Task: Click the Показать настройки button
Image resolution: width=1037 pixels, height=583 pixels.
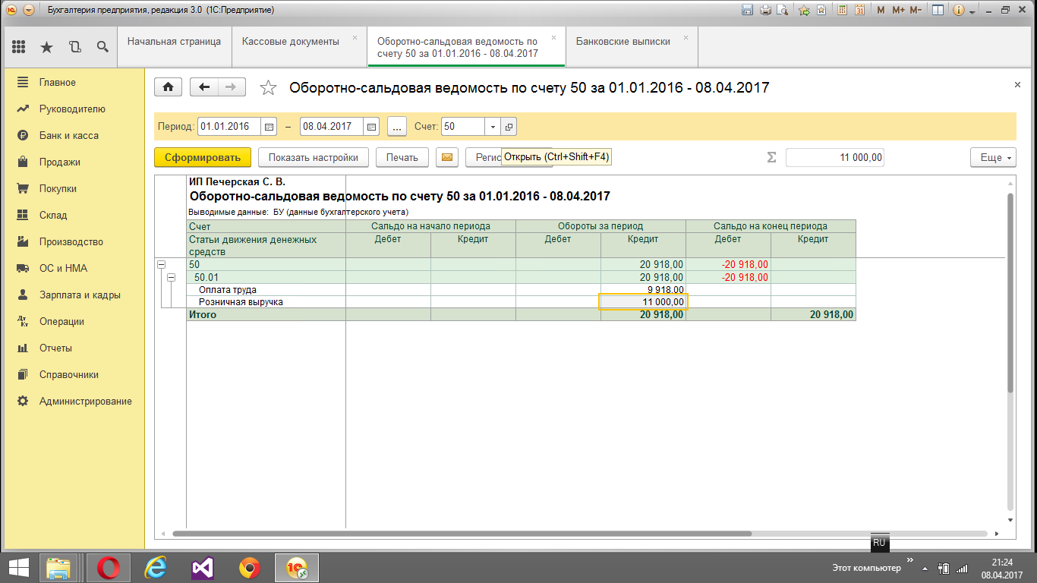Action: [x=313, y=157]
